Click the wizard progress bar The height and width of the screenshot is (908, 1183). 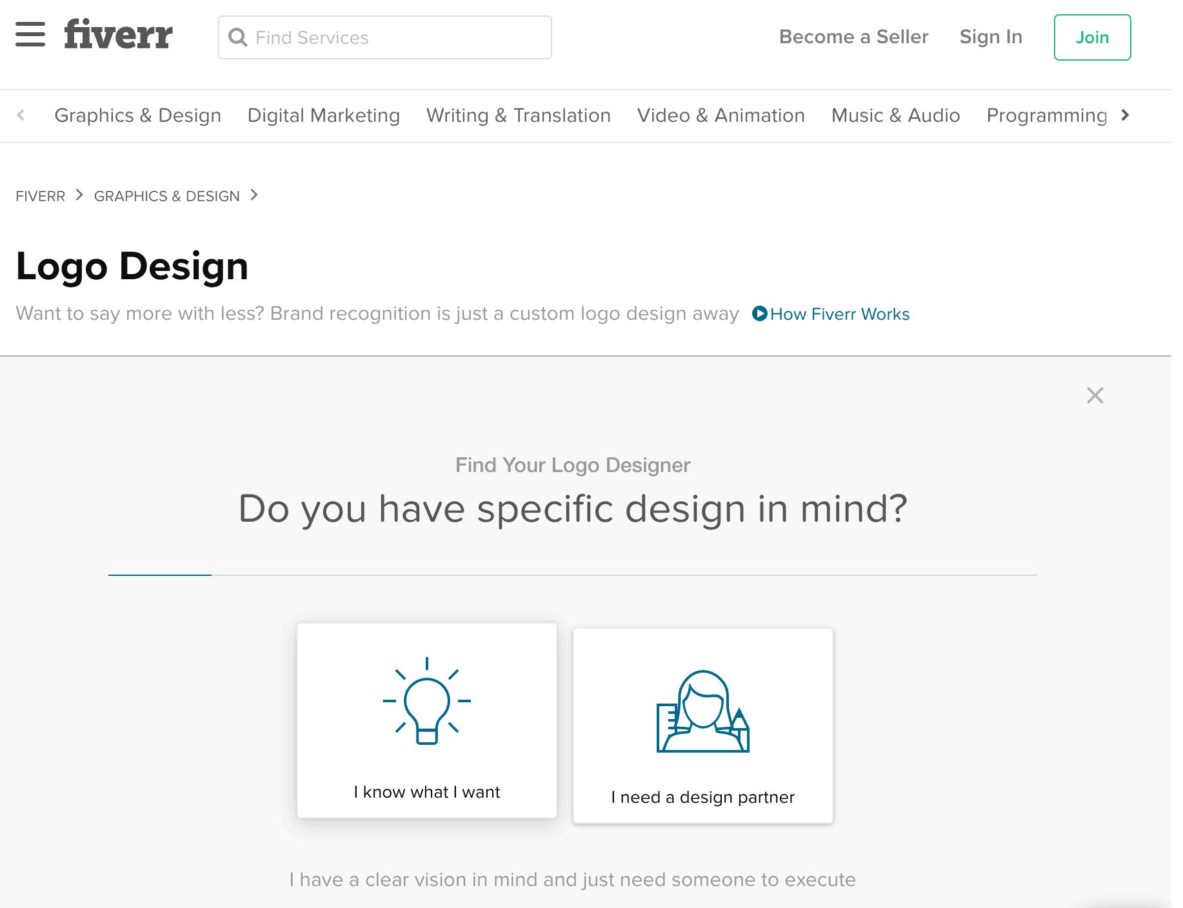[573, 575]
